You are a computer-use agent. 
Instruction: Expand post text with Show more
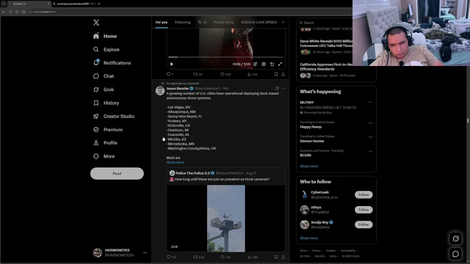click(175, 162)
